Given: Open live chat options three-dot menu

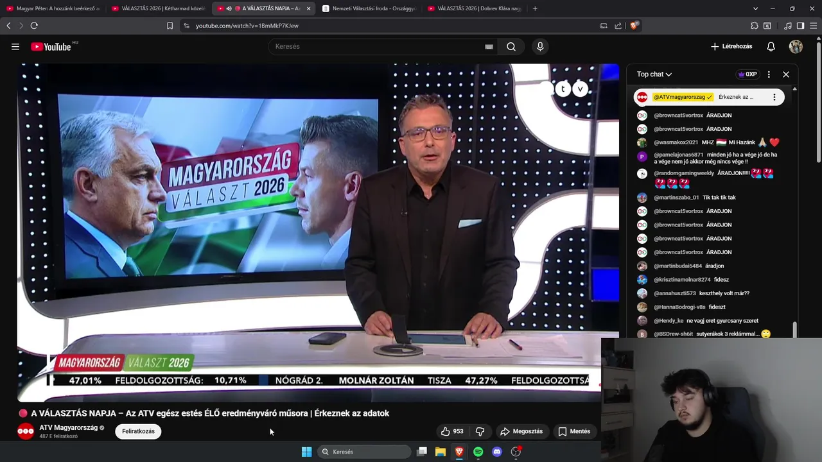Looking at the screenshot, I should tap(769, 74).
